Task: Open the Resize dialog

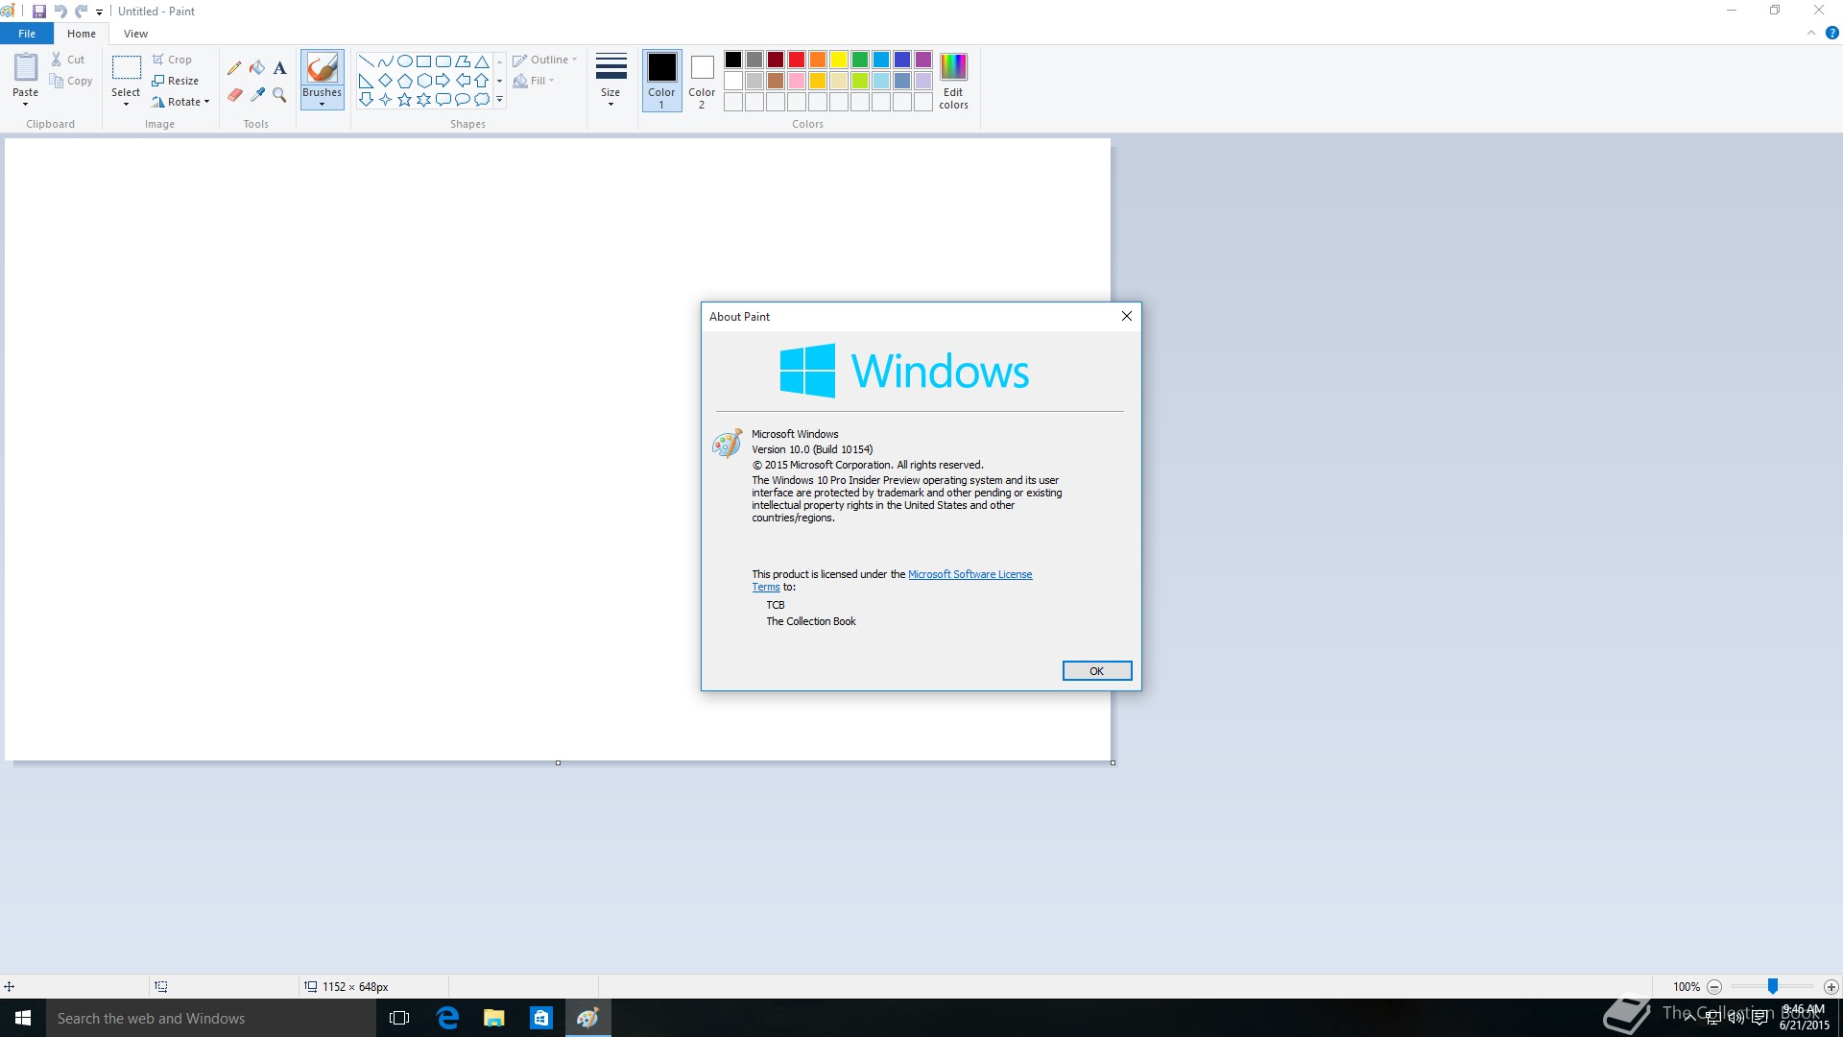Action: point(176,81)
